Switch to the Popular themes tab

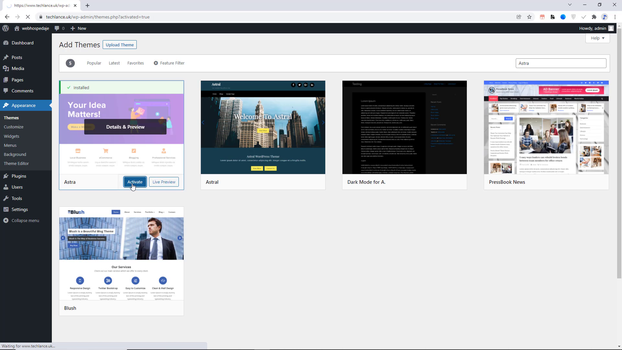point(94,63)
